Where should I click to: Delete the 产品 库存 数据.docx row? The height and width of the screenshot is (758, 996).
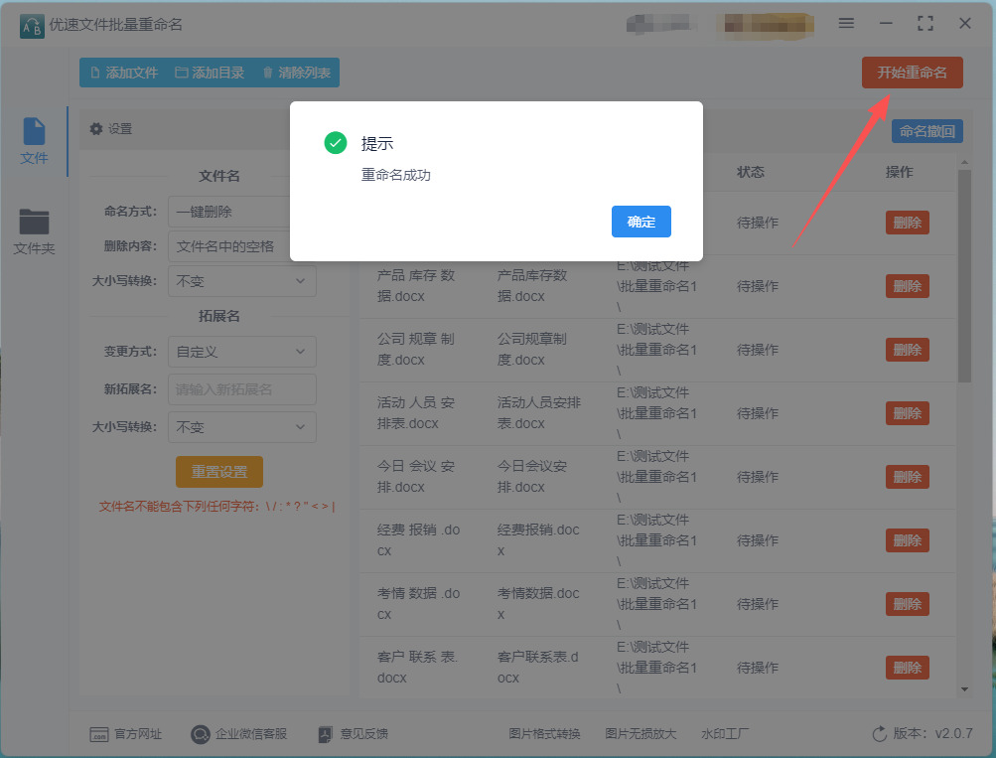[x=907, y=286]
